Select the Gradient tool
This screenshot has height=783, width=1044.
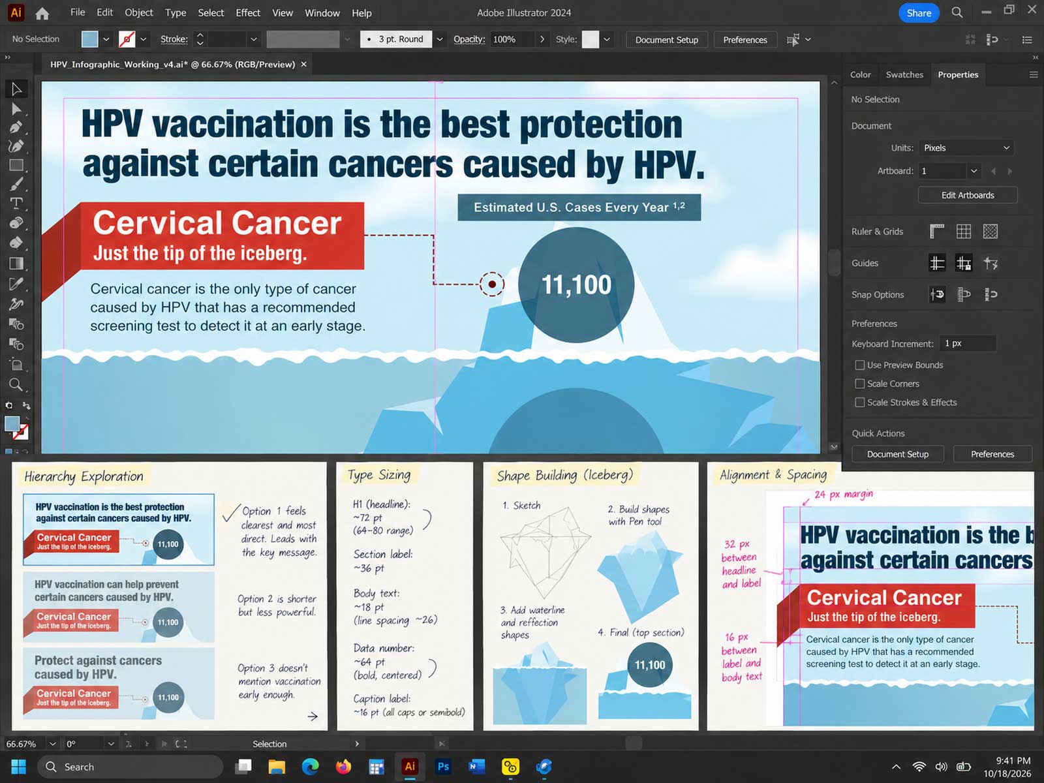16,264
